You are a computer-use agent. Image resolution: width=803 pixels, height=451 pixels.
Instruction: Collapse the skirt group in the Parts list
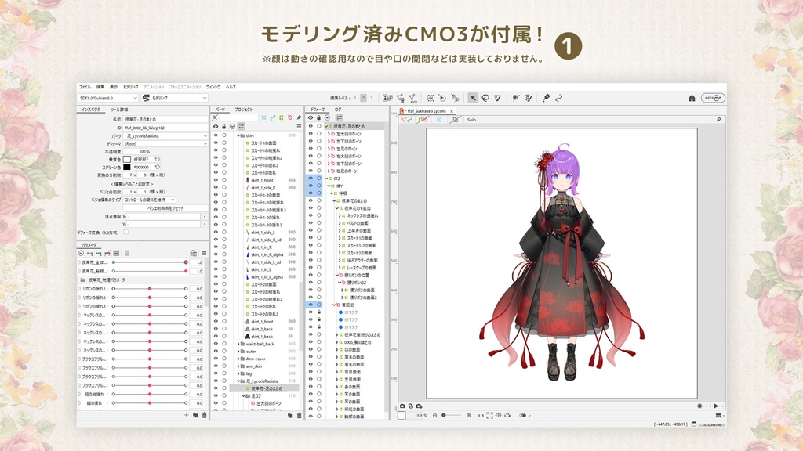coord(238,135)
